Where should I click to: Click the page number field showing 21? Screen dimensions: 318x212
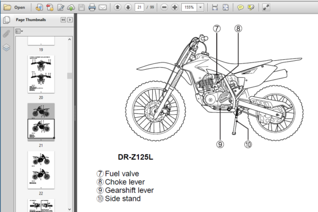[139, 7]
